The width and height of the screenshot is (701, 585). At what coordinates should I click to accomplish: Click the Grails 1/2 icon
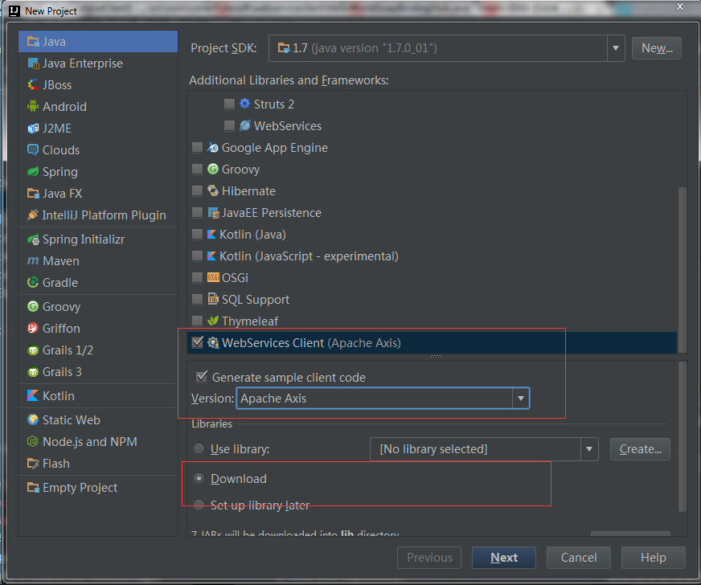point(33,350)
